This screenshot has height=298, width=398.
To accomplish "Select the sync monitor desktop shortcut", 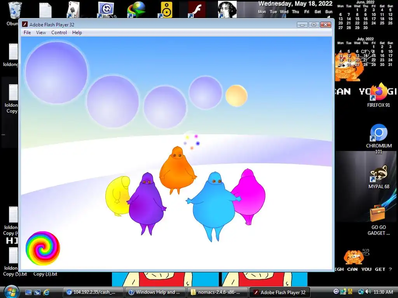I will click(x=106, y=10).
